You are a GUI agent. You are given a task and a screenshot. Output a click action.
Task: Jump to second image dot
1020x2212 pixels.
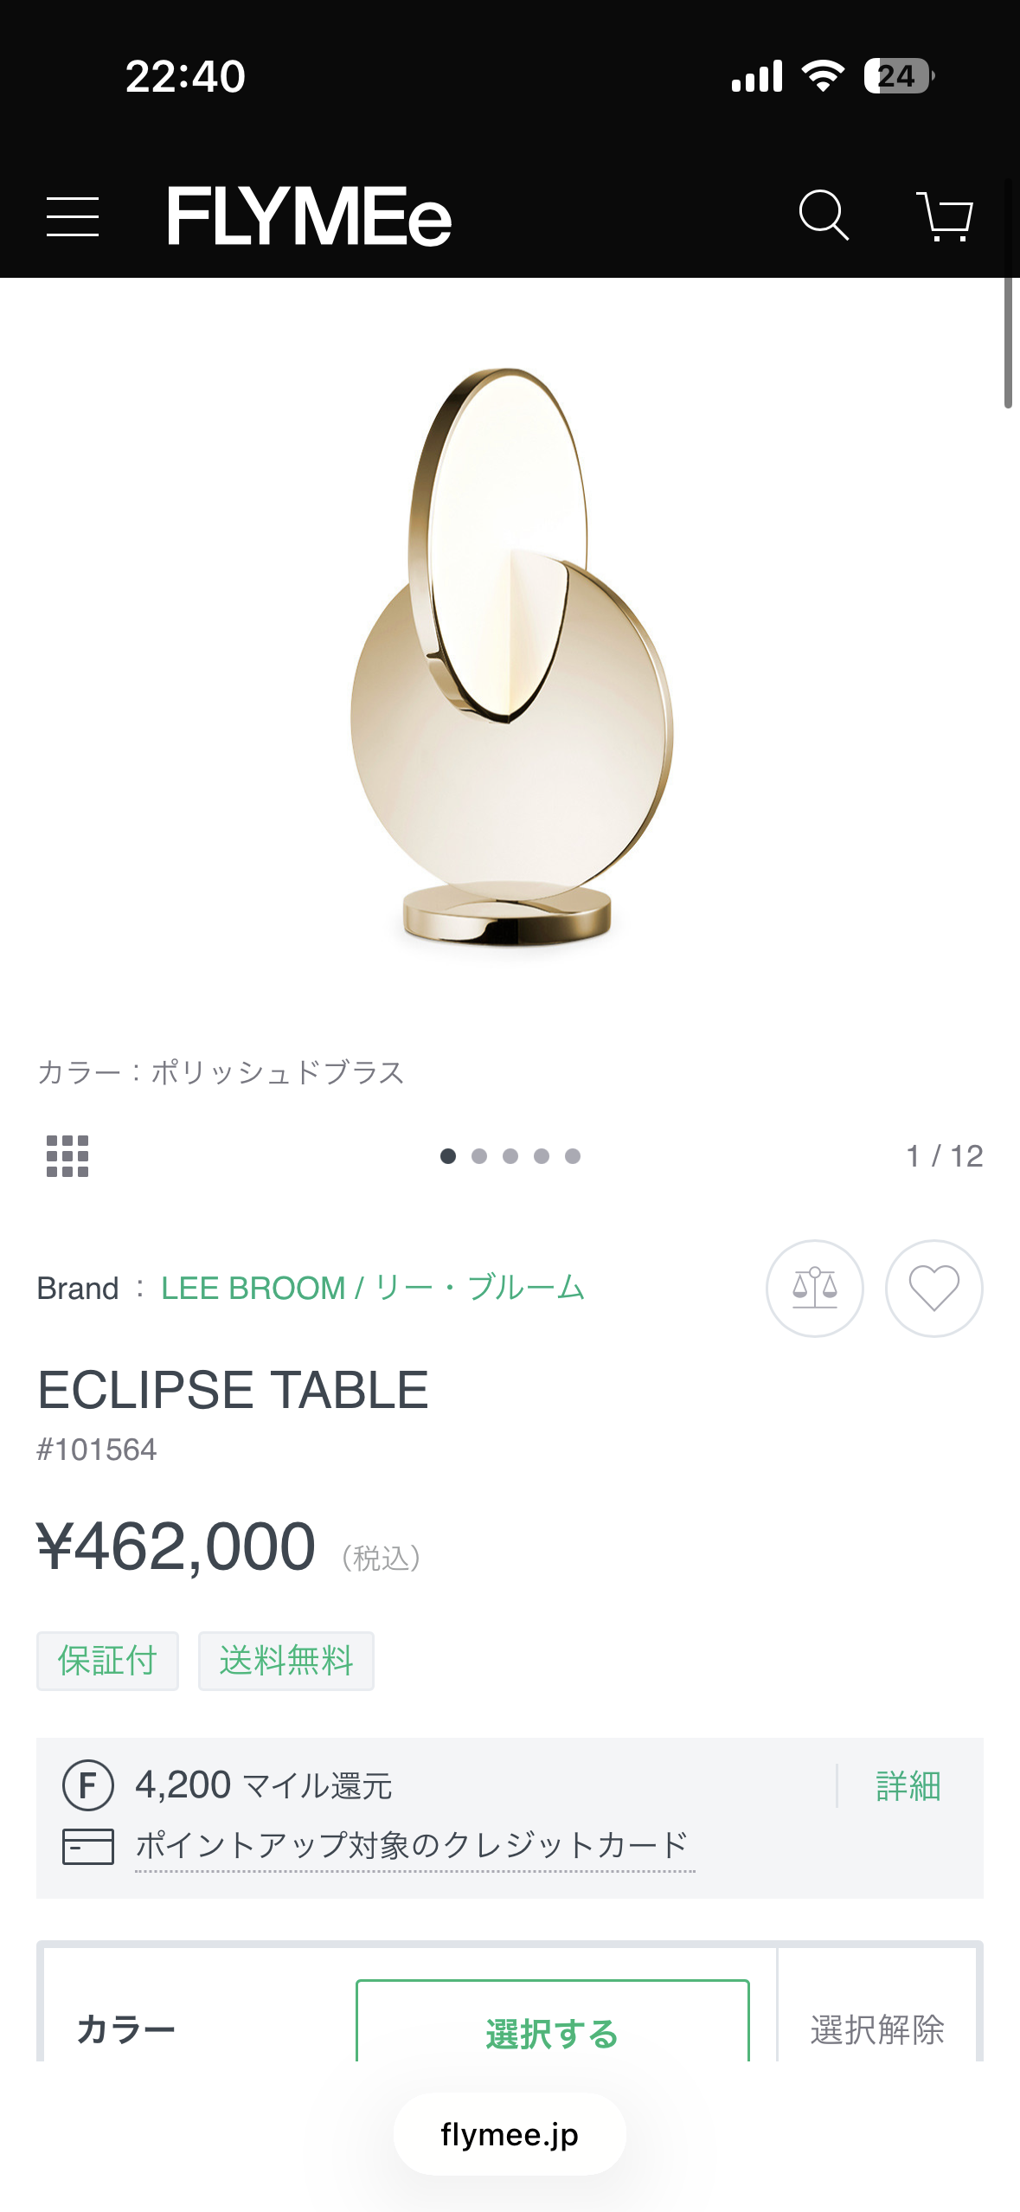click(479, 1156)
